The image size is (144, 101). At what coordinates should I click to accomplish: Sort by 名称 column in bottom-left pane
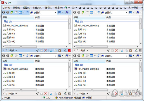pyautogui.click(x=18, y=61)
